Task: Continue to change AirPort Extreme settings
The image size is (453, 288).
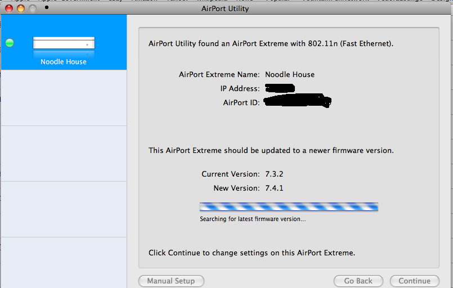Action: pos(415,281)
